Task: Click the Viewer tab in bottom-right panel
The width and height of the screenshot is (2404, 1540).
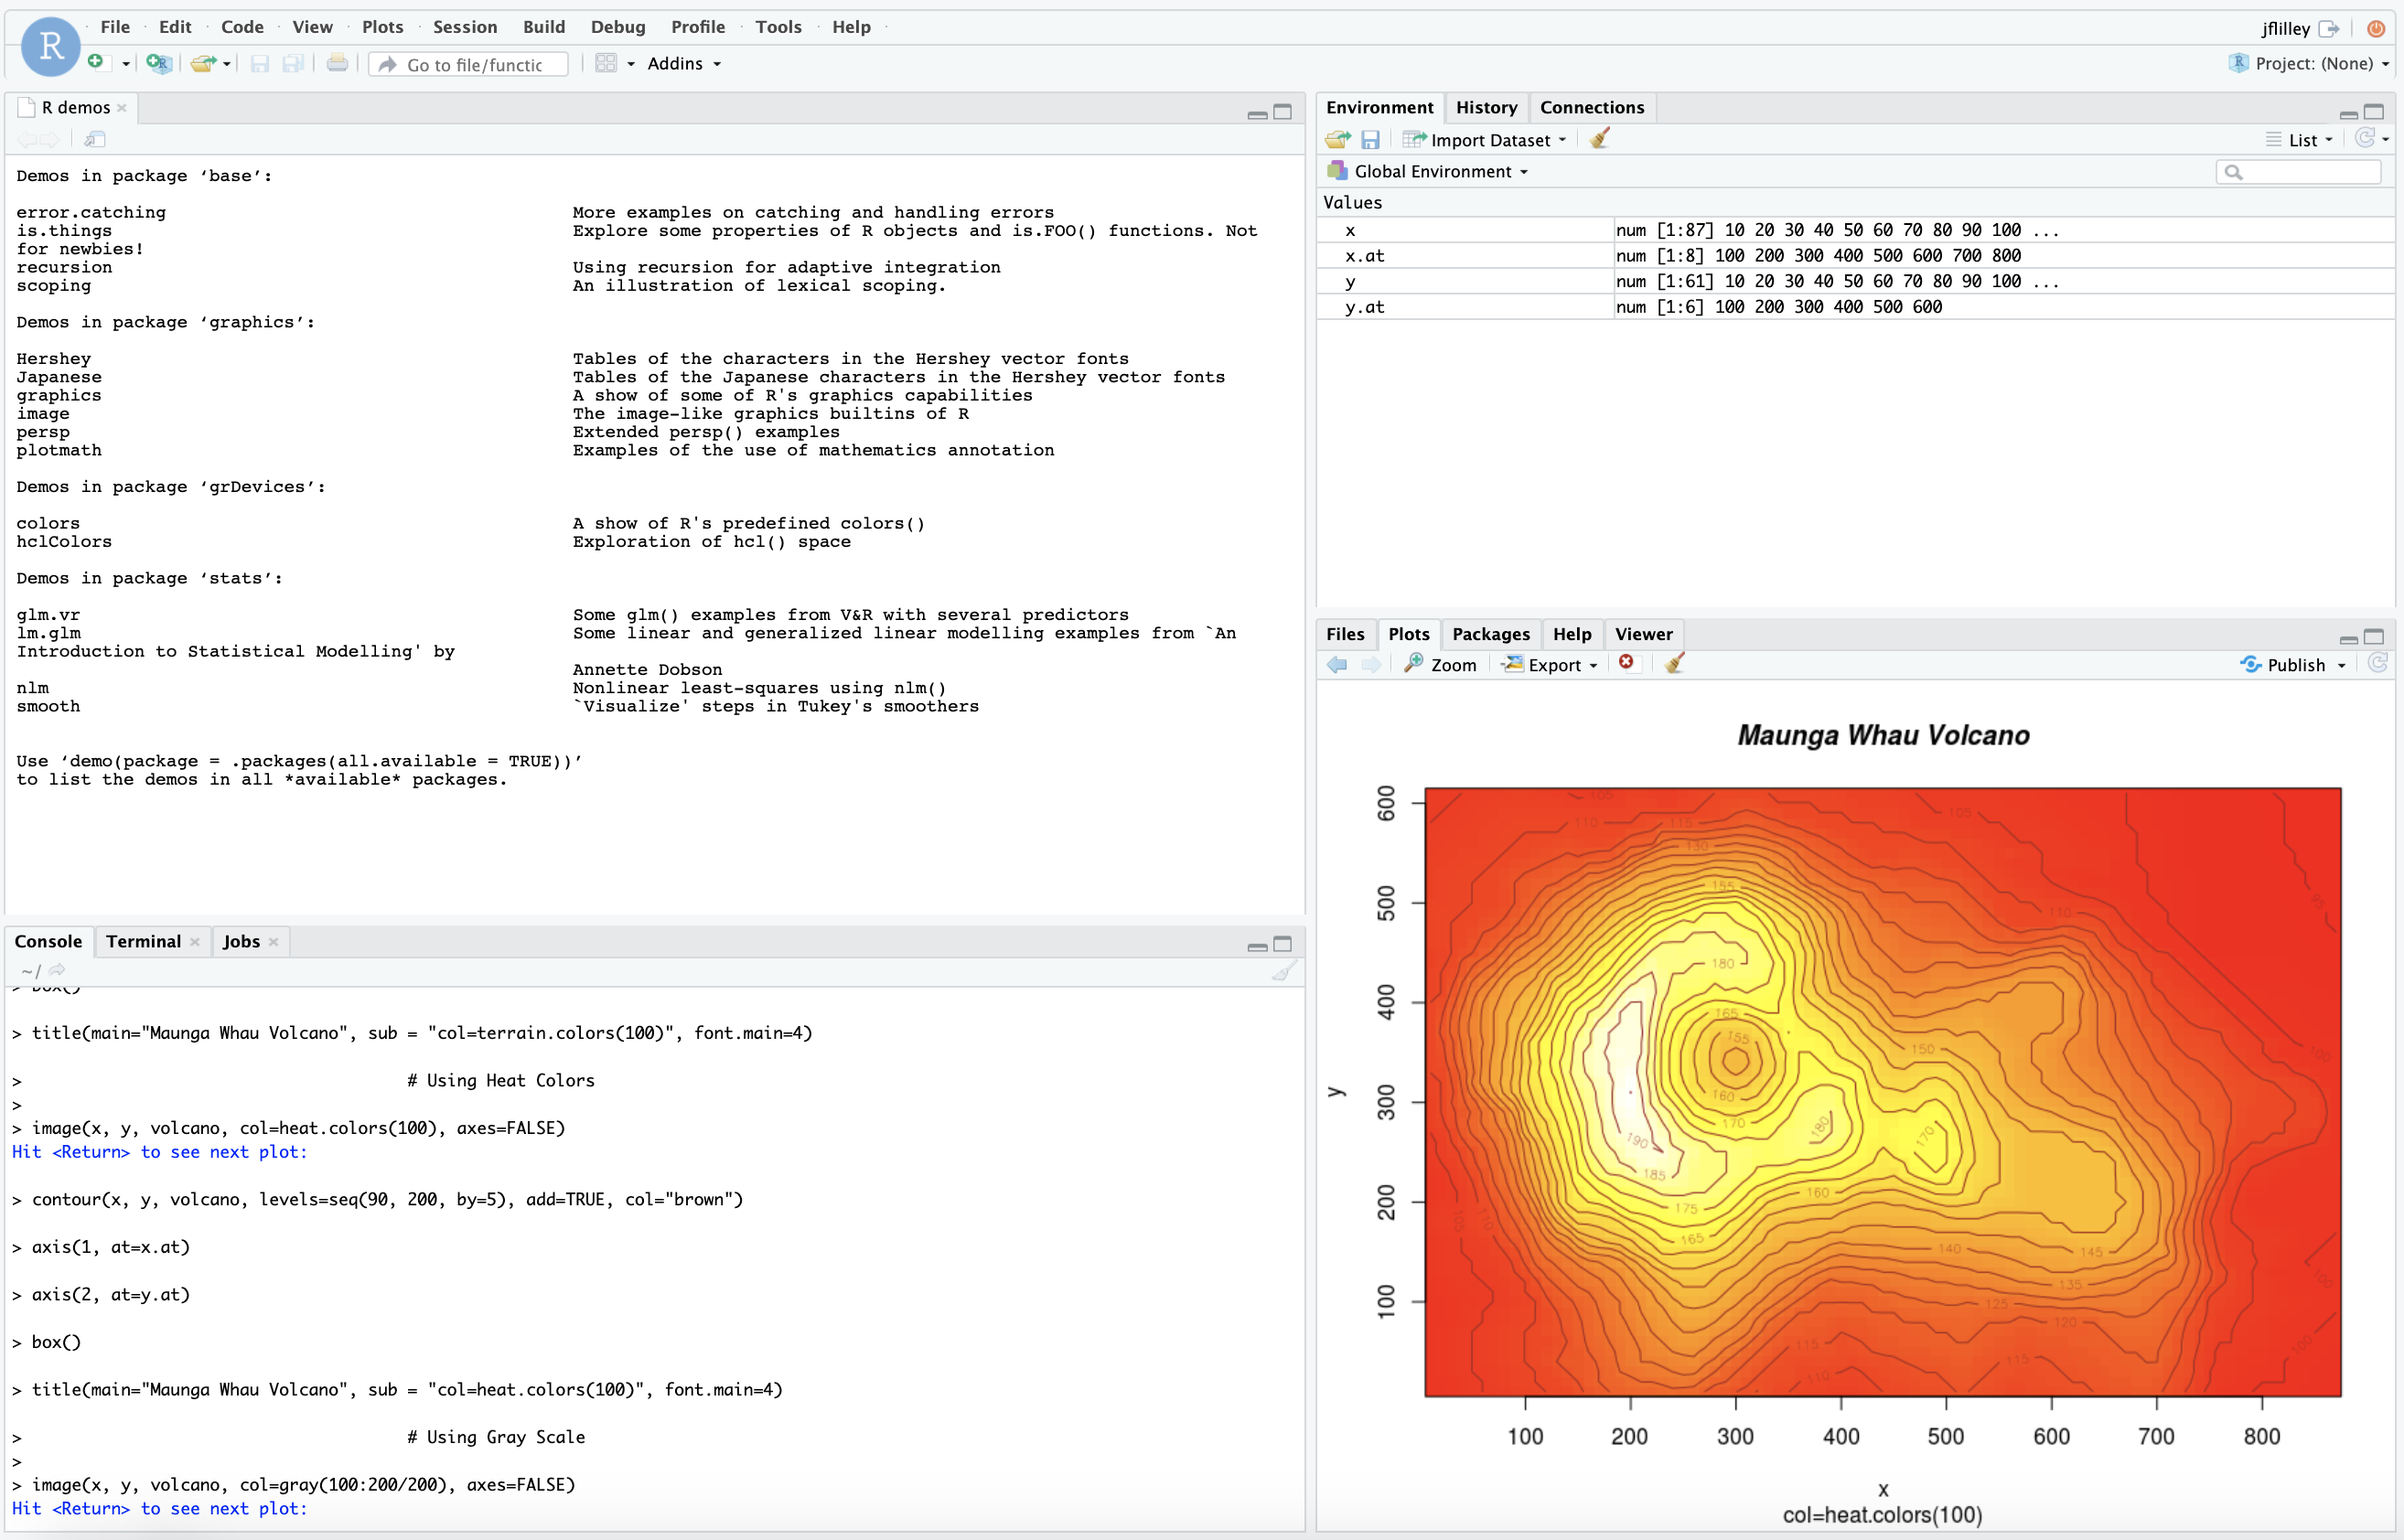Action: pos(1642,633)
